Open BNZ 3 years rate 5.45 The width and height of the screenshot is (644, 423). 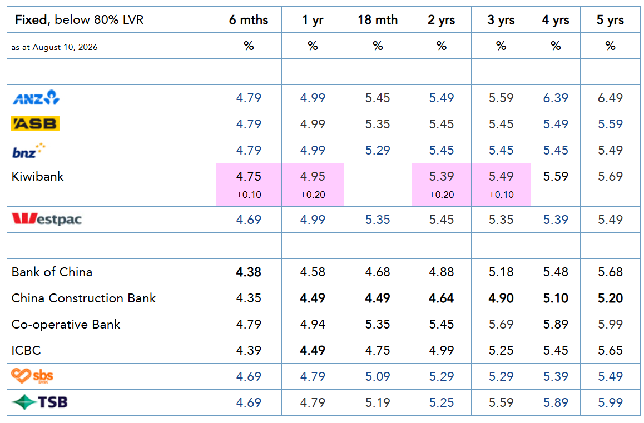coord(501,150)
